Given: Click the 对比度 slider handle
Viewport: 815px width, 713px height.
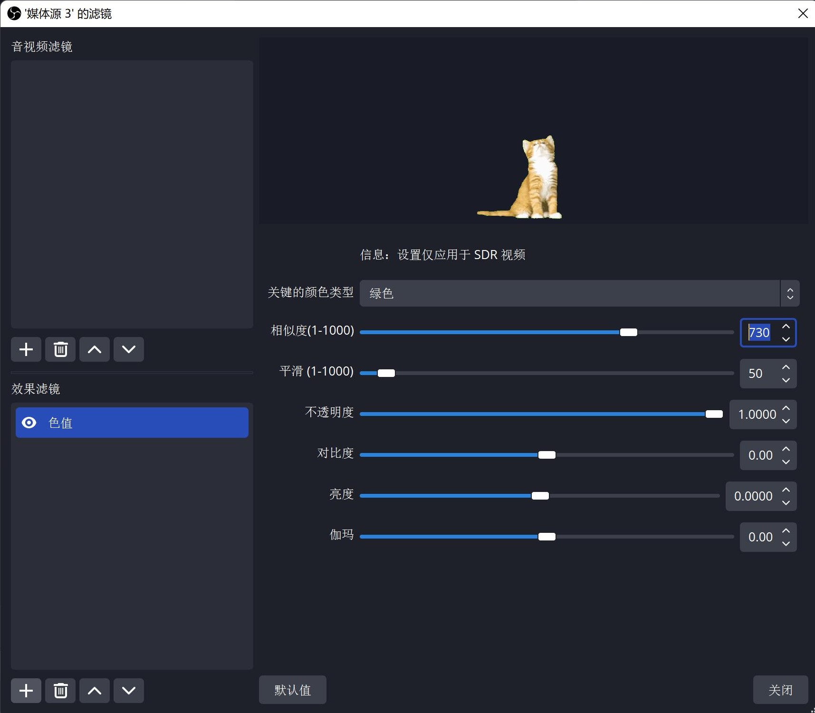Looking at the screenshot, I should 547,455.
